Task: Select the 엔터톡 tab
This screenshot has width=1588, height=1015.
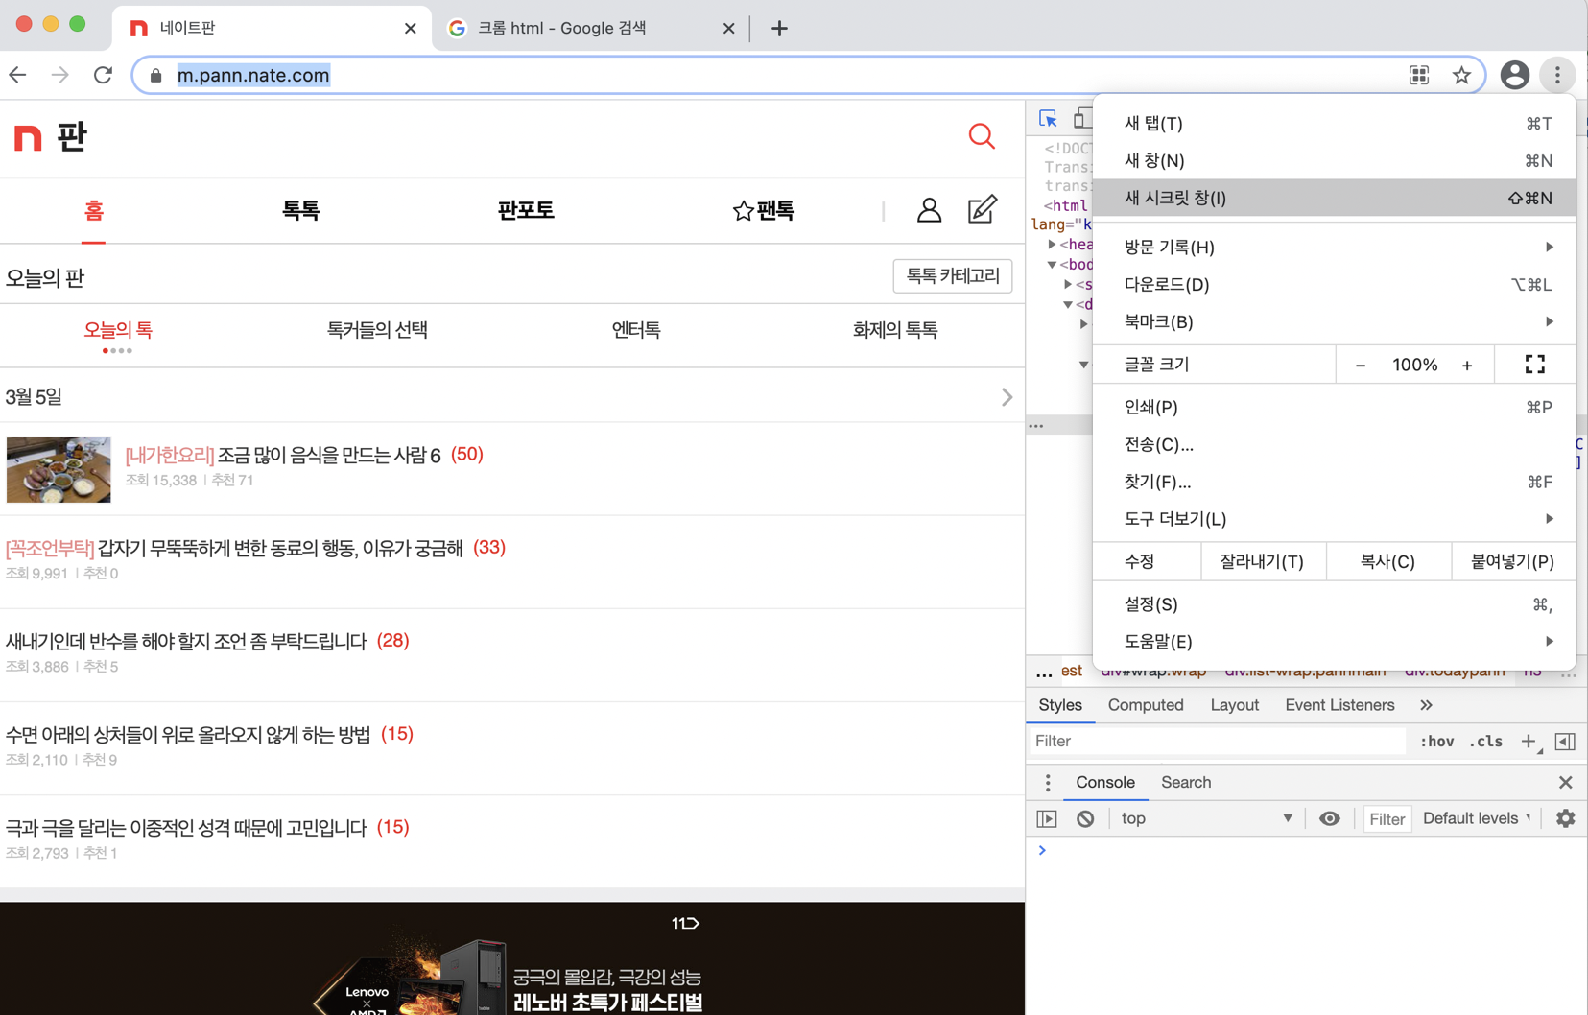Action: point(635,330)
